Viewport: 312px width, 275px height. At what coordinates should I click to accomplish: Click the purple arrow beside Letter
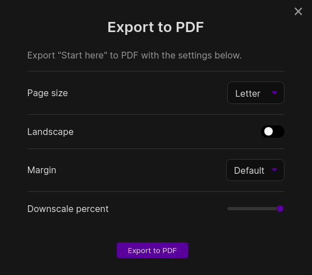click(x=274, y=93)
